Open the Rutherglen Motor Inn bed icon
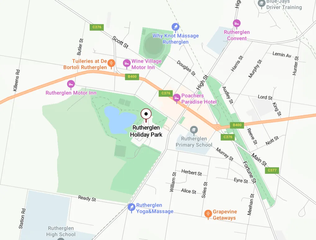The height and width of the screenshot is (240, 316). (x=71, y=84)
